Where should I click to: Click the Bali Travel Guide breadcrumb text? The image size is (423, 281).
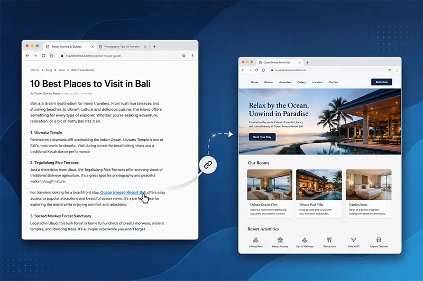coord(82,70)
